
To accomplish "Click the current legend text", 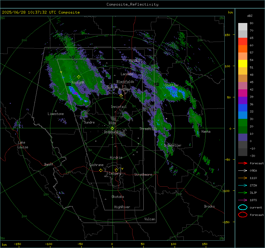I will [x=256, y=207].
